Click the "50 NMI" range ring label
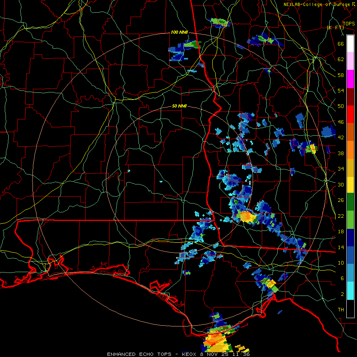 179,106
